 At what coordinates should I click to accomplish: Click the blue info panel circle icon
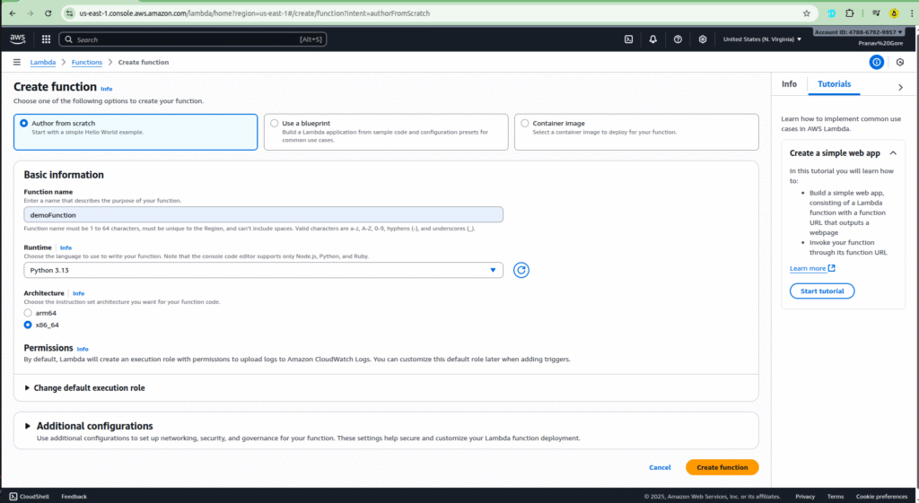876,62
